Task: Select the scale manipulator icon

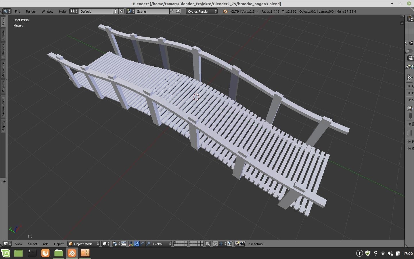Action: (x=148, y=244)
